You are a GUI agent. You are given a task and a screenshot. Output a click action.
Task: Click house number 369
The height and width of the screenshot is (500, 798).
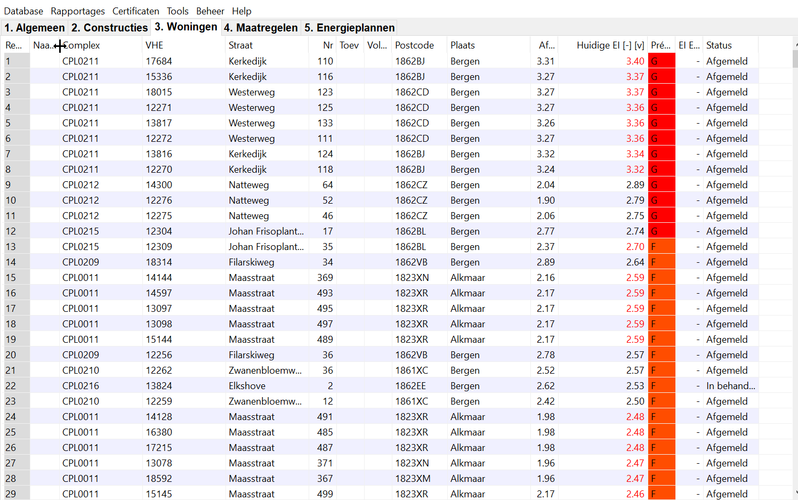(325, 277)
